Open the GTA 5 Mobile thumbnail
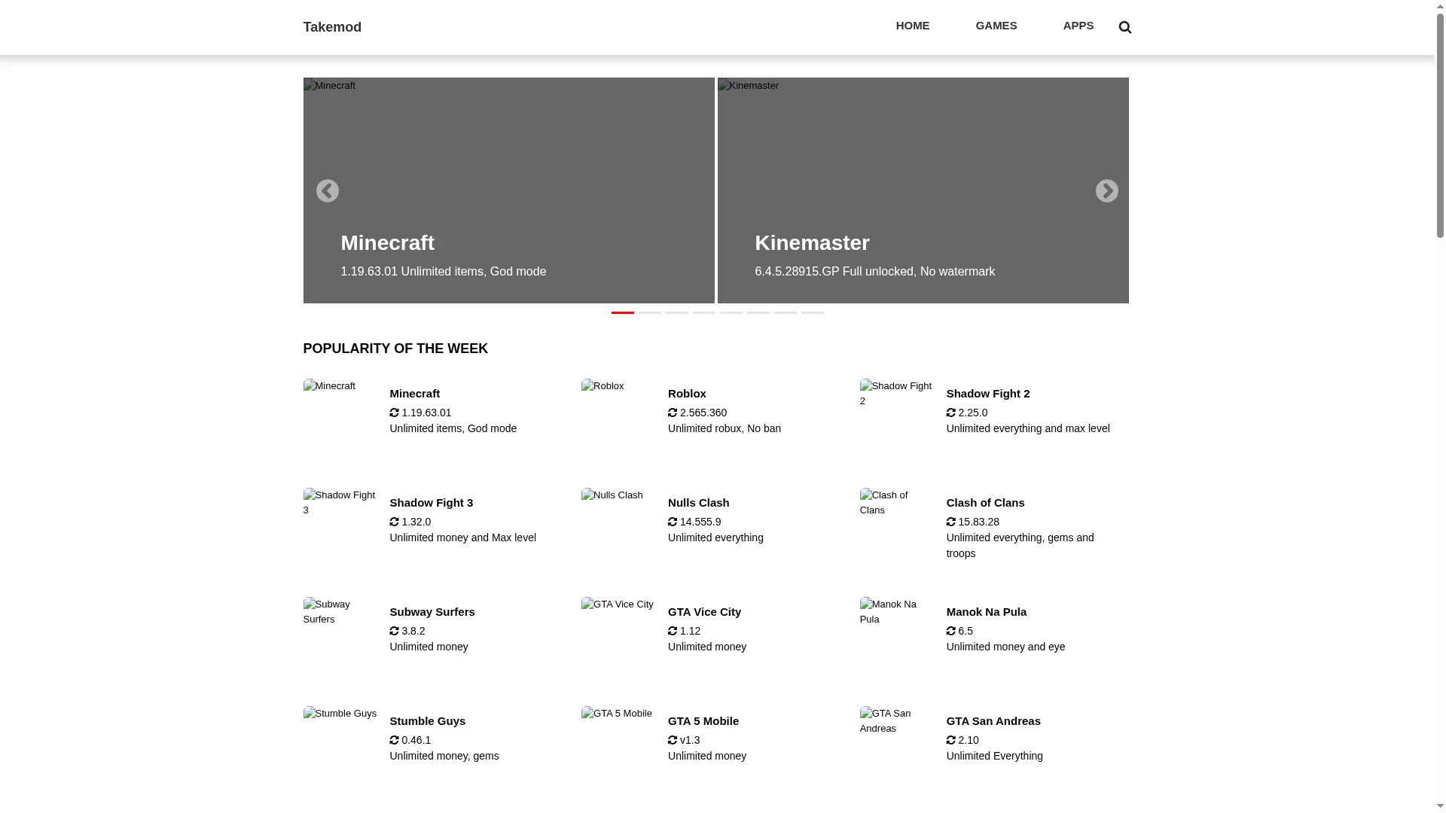 point(619,744)
